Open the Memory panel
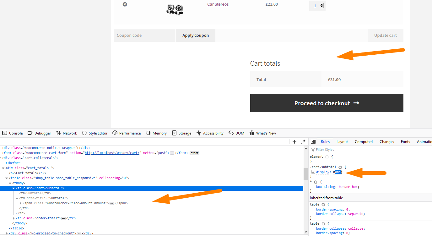432x236 pixels. click(x=156, y=133)
